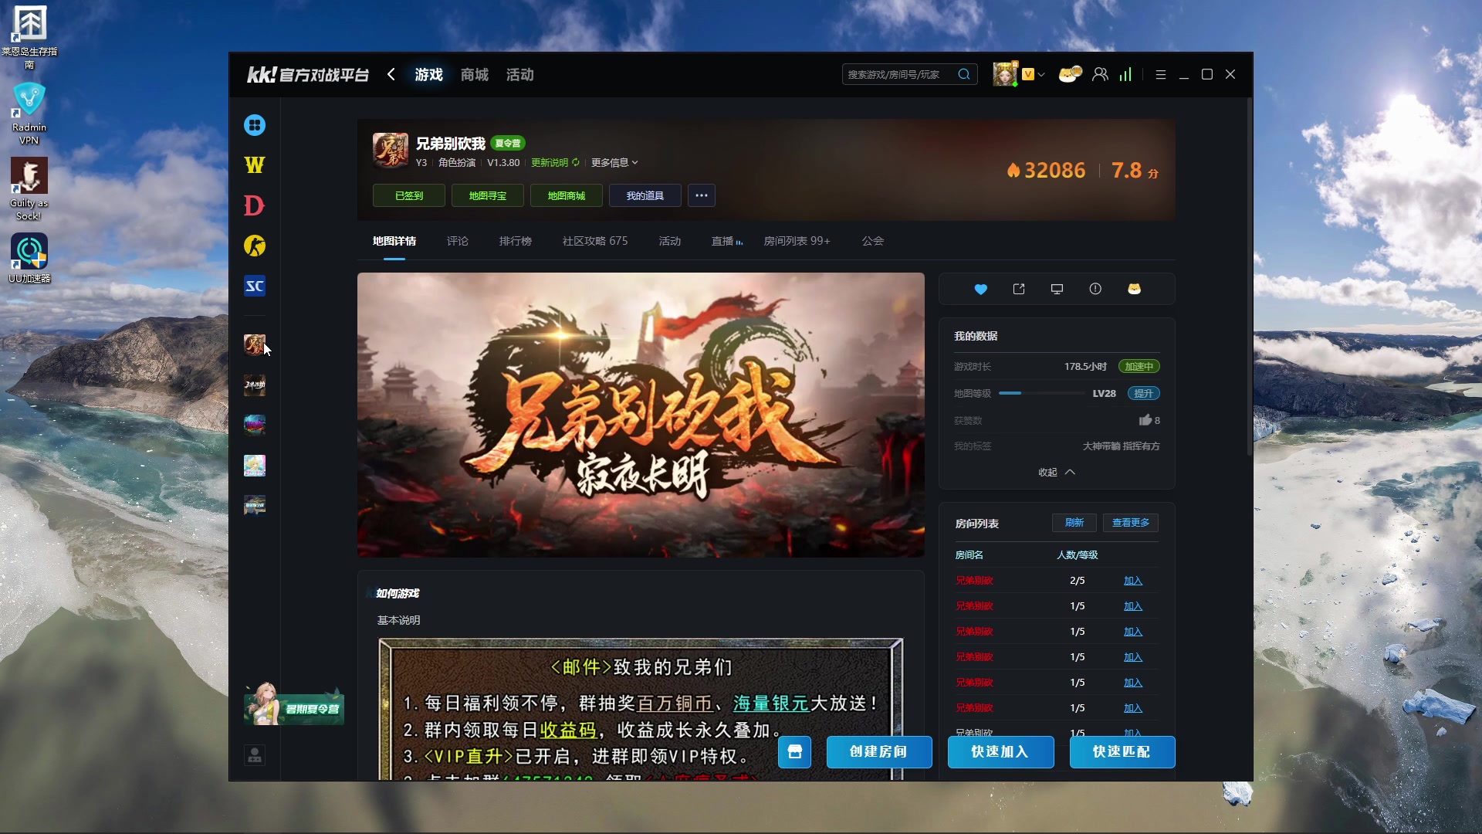The width and height of the screenshot is (1482, 834).
Task: Open the 暑期夏令营 summer camp banner
Action: [x=293, y=705]
